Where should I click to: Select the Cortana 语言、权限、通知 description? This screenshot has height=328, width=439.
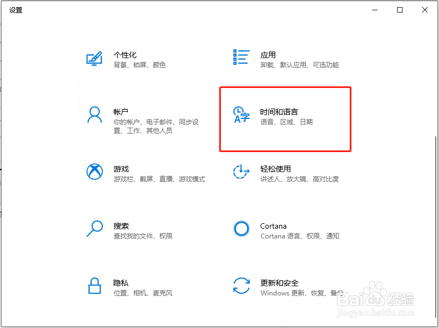(300, 236)
